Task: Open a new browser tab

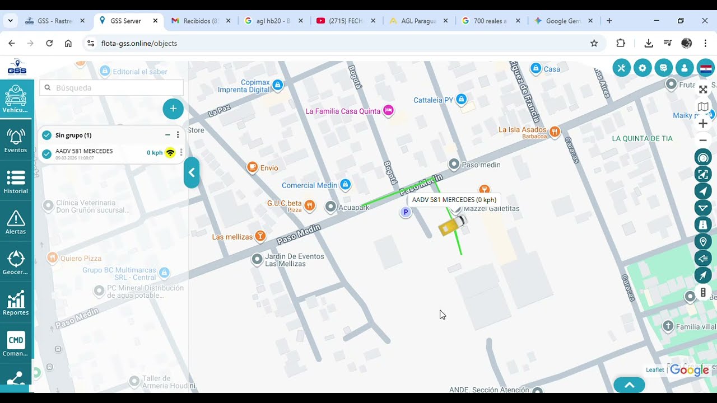Action: point(609,21)
